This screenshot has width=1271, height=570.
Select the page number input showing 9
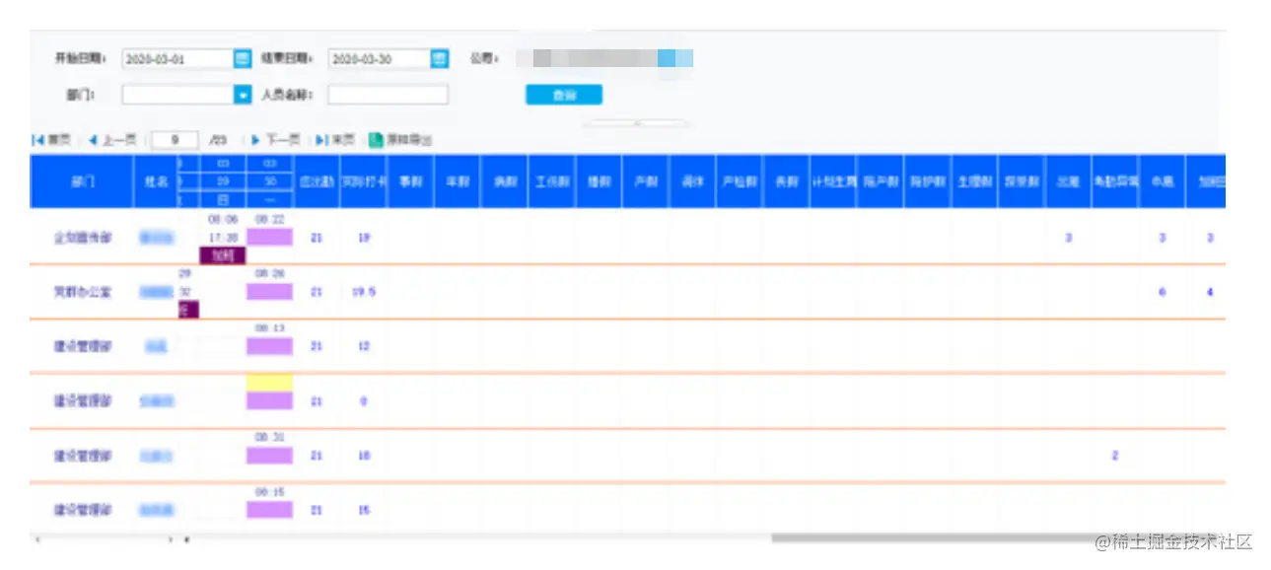tap(174, 138)
